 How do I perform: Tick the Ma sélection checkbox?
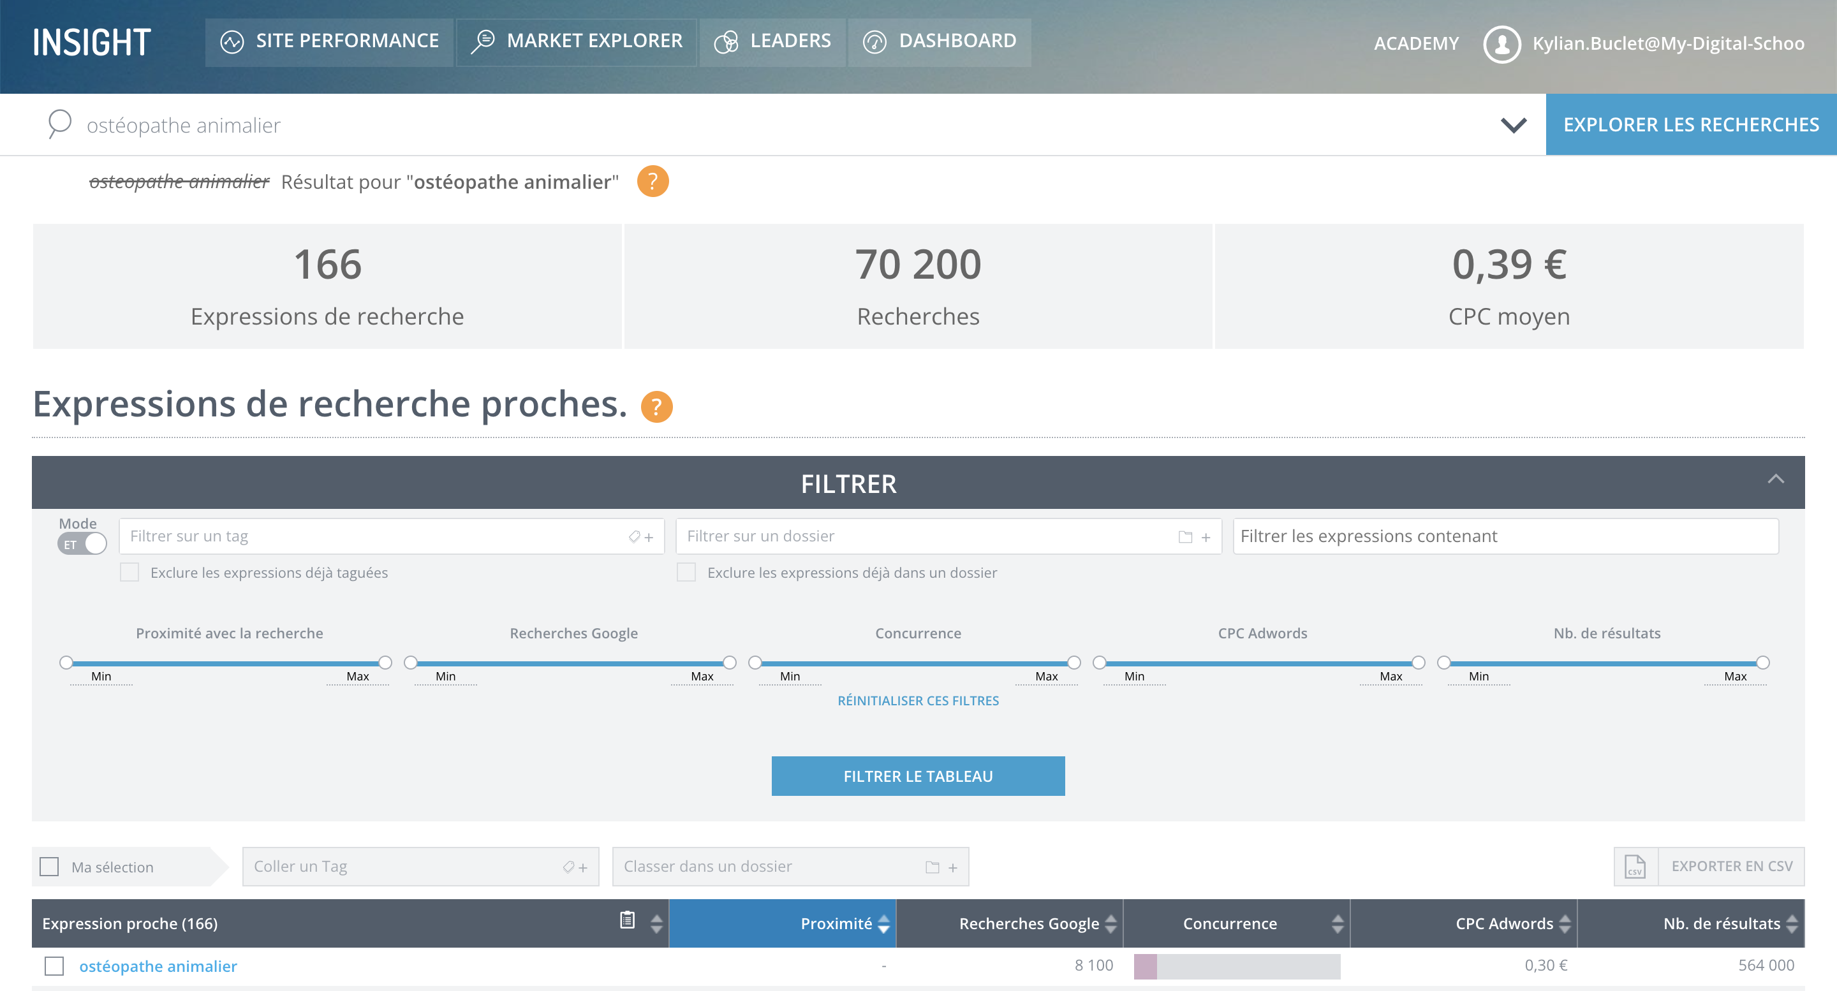[49, 867]
